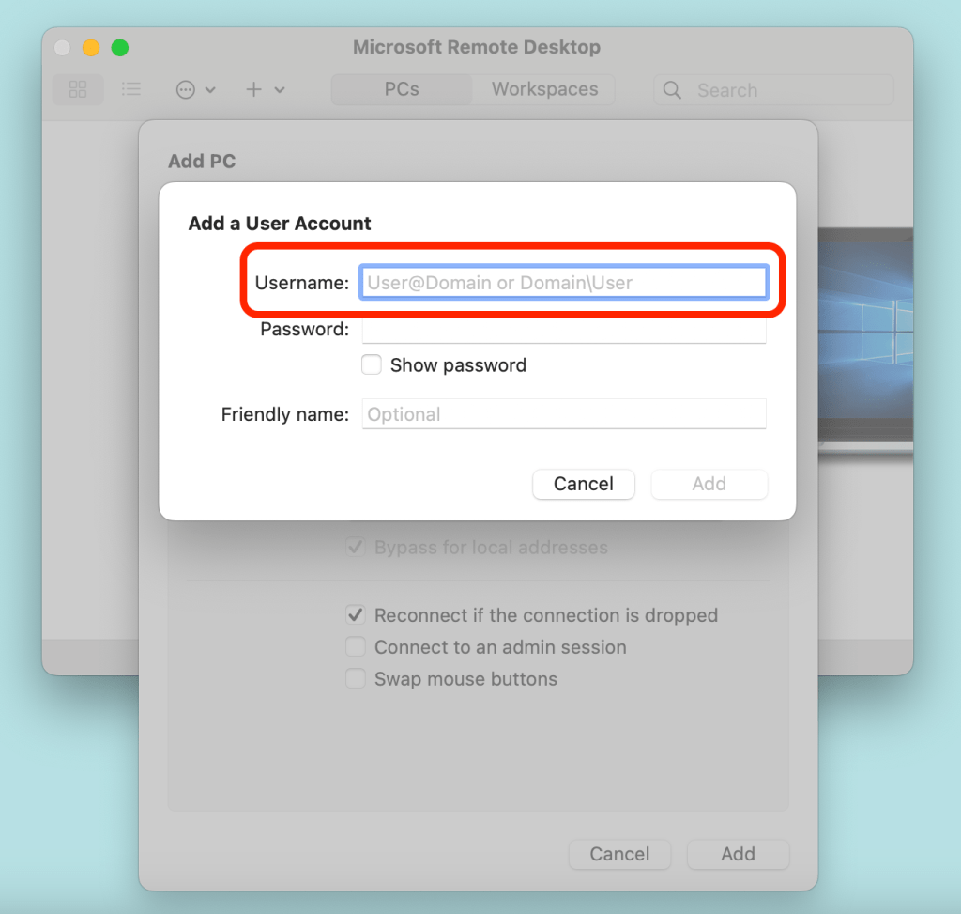Image resolution: width=961 pixels, height=914 pixels.
Task: Switch to the list view icon
Action: pos(131,89)
